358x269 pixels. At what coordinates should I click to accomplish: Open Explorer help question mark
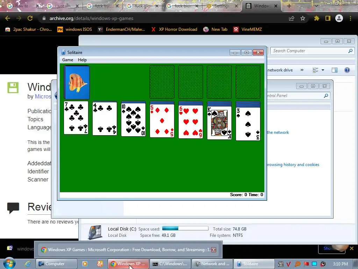347,70
